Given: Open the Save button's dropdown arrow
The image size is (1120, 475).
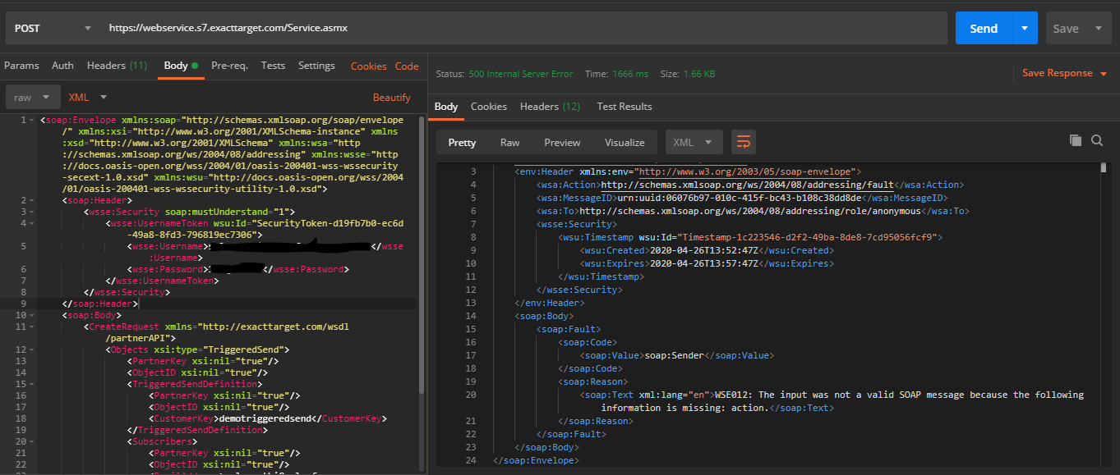Looking at the screenshot, I should point(1099,28).
